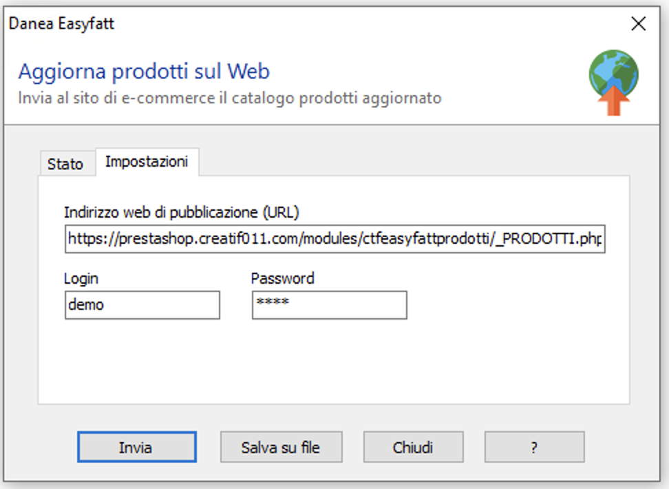Click the globe web-upload icon
The height and width of the screenshot is (489, 669).
click(x=613, y=83)
